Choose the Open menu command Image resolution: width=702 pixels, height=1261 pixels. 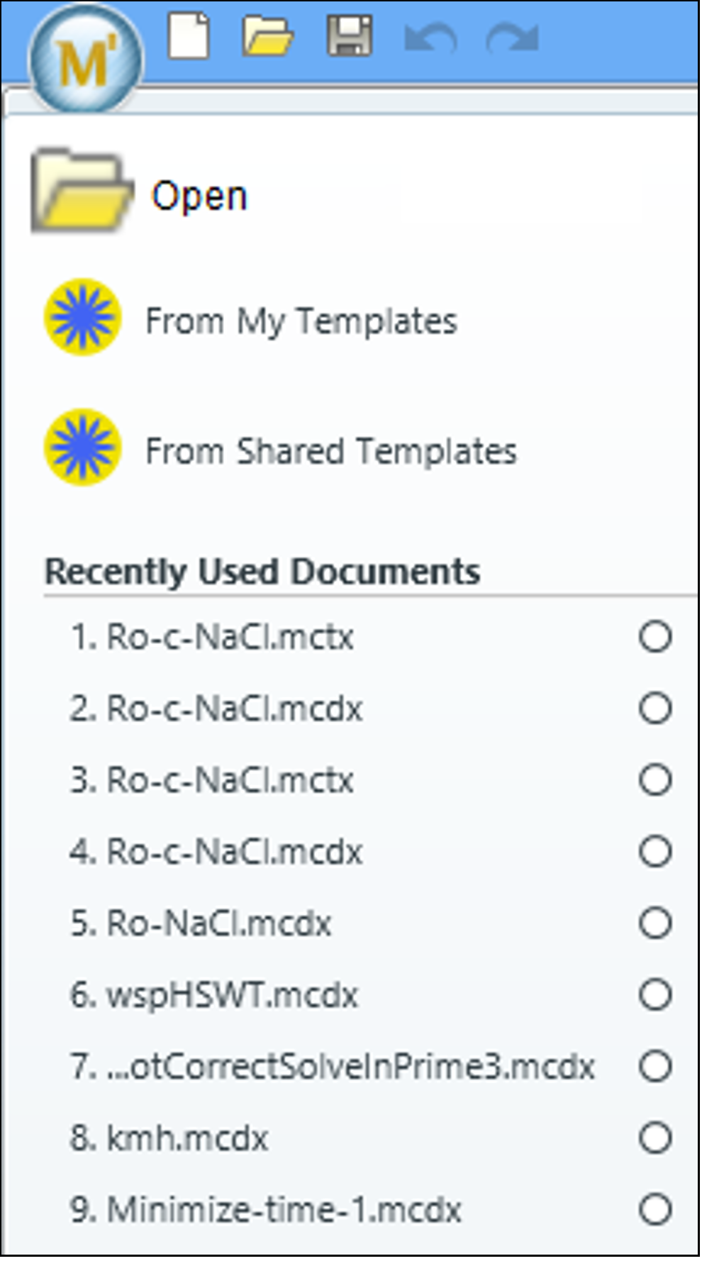point(199,196)
